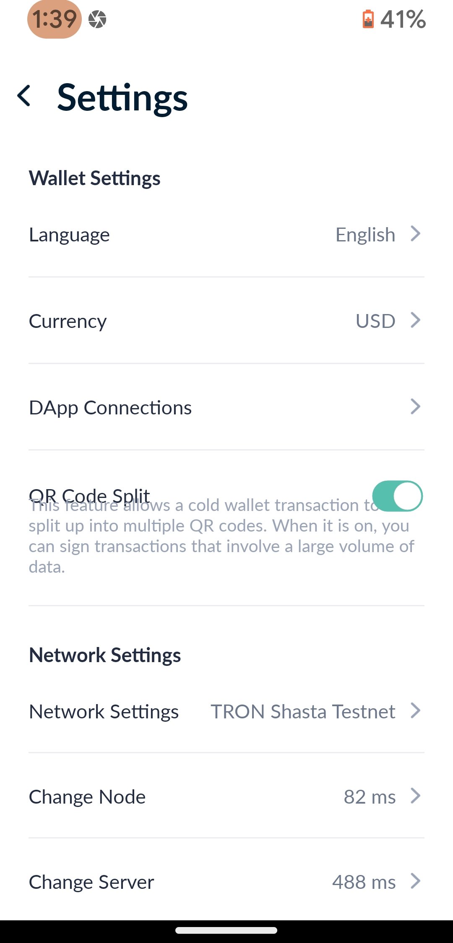Open the Currency menu item
453x943 pixels.
point(68,321)
